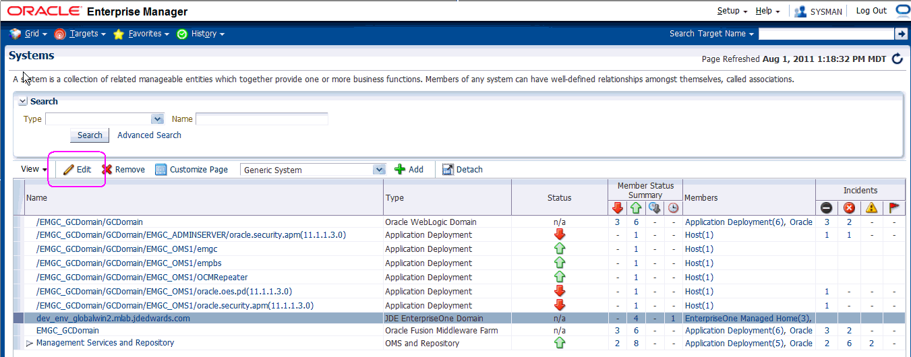Click the page refresh icon
Image resolution: width=911 pixels, height=357 pixels.
(897, 59)
